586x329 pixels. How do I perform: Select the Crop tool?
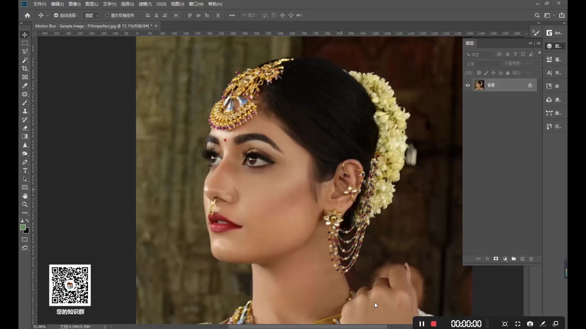[25, 69]
